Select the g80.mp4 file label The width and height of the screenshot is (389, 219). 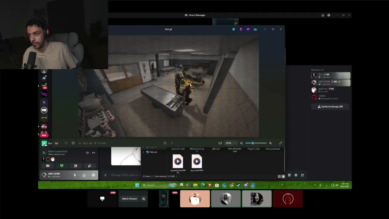tap(216, 149)
